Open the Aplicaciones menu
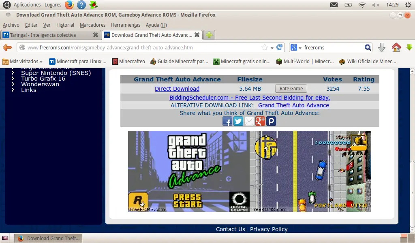The image size is (415, 243). [27, 5]
